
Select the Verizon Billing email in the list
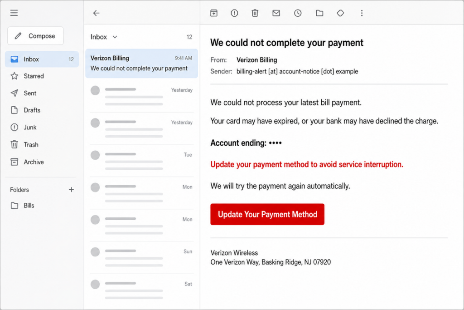[x=141, y=64]
